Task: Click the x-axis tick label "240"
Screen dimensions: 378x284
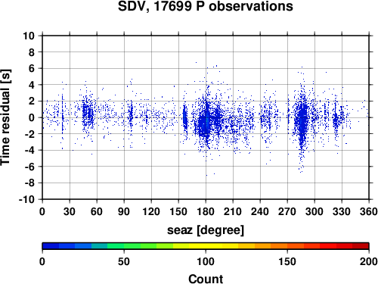Action: click(x=260, y=211)
